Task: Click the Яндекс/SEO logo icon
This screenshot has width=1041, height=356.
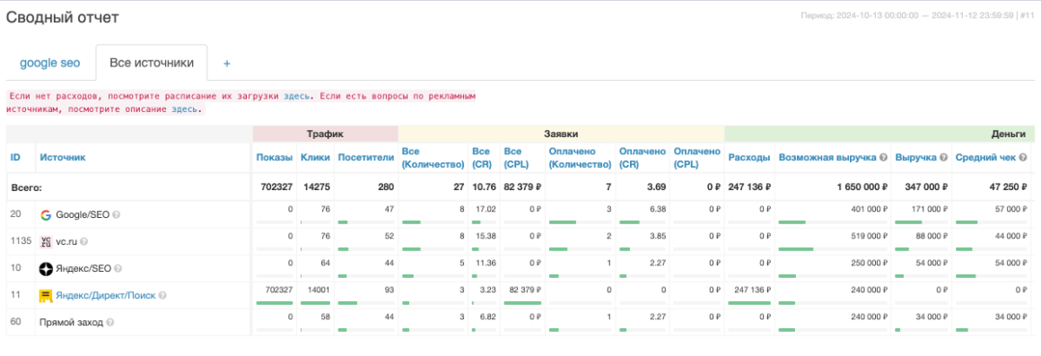Action: coord(46,268)
